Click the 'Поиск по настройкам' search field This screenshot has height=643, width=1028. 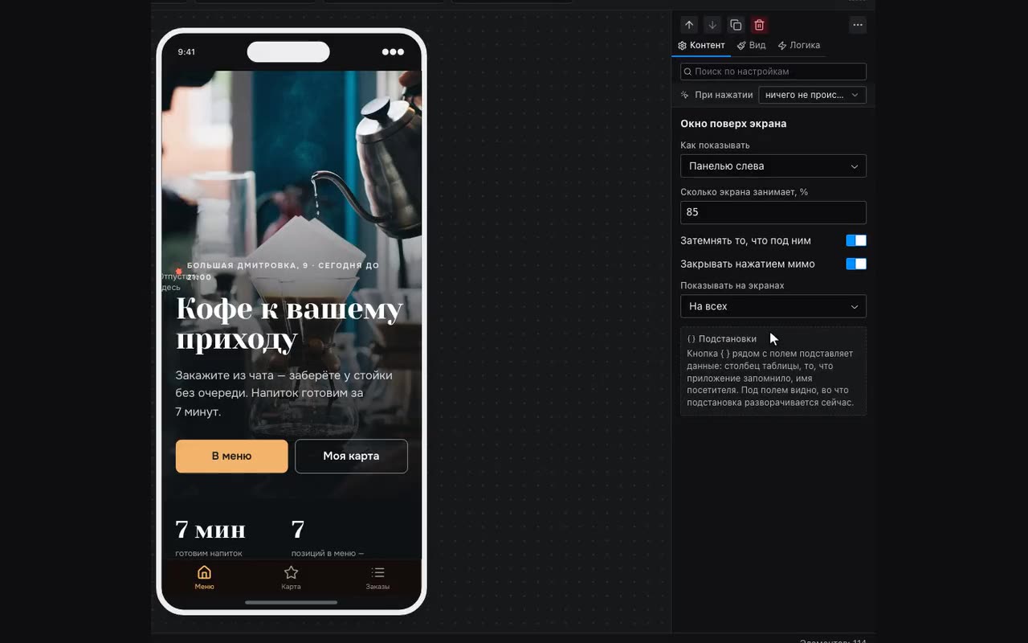773,72
